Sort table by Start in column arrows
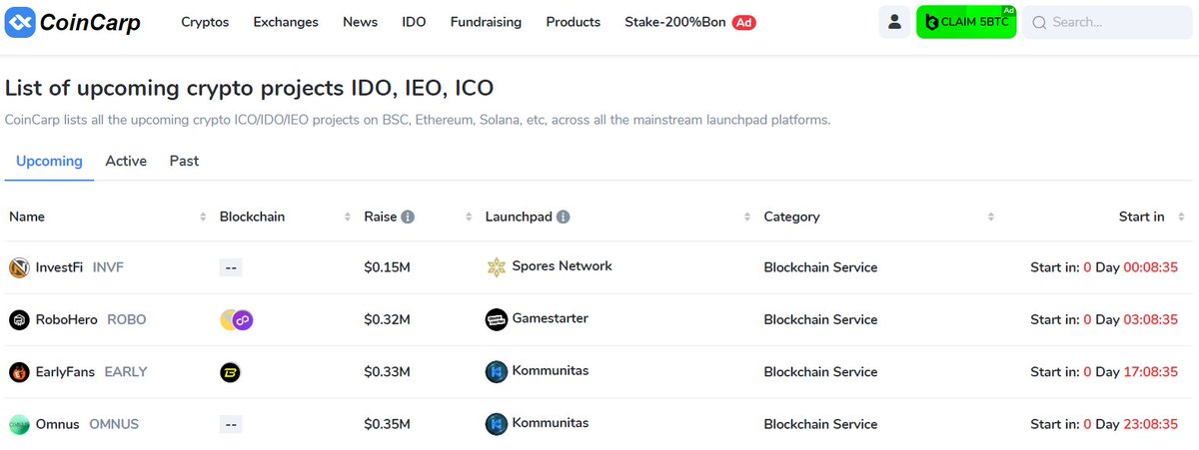This screenshot has height=450, width=1199. (1181, 217)
